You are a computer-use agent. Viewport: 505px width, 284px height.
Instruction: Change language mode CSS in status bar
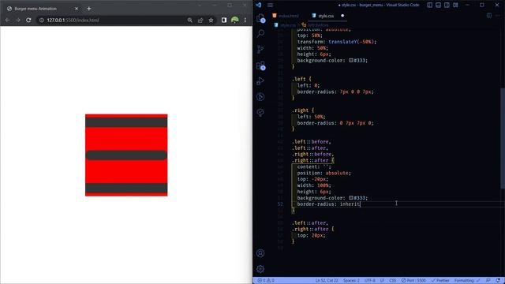pos(393,281)
